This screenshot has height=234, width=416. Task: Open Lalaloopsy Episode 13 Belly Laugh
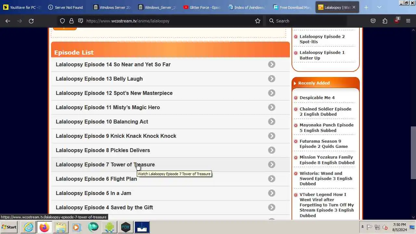[99, 79]
